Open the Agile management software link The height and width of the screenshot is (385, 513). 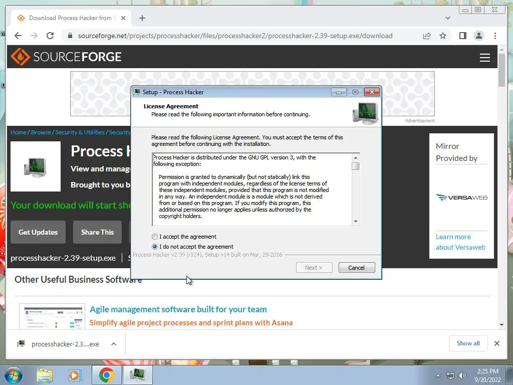(178, 309)
